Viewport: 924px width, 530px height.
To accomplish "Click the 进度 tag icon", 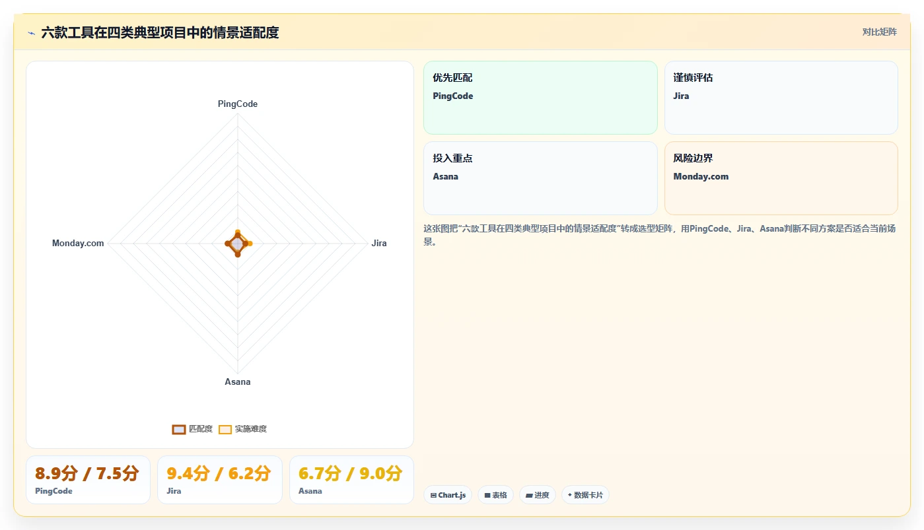I will coord(529,495).
